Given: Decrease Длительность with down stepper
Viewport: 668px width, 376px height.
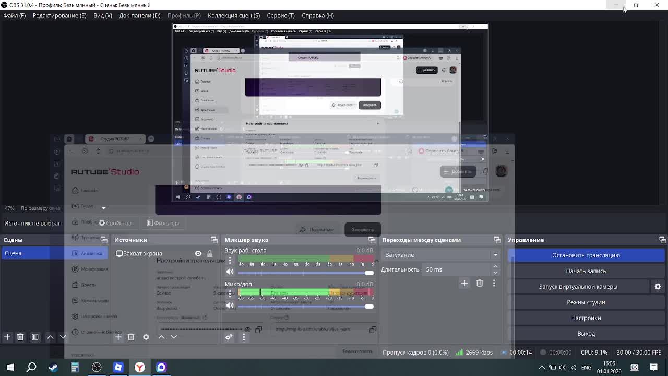Looking at the screenshot, I should 495,273.
